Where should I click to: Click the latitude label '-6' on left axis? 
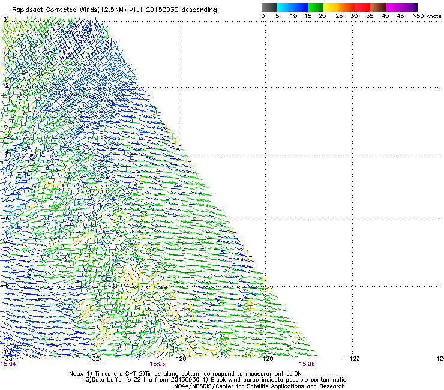pos(5,218)
